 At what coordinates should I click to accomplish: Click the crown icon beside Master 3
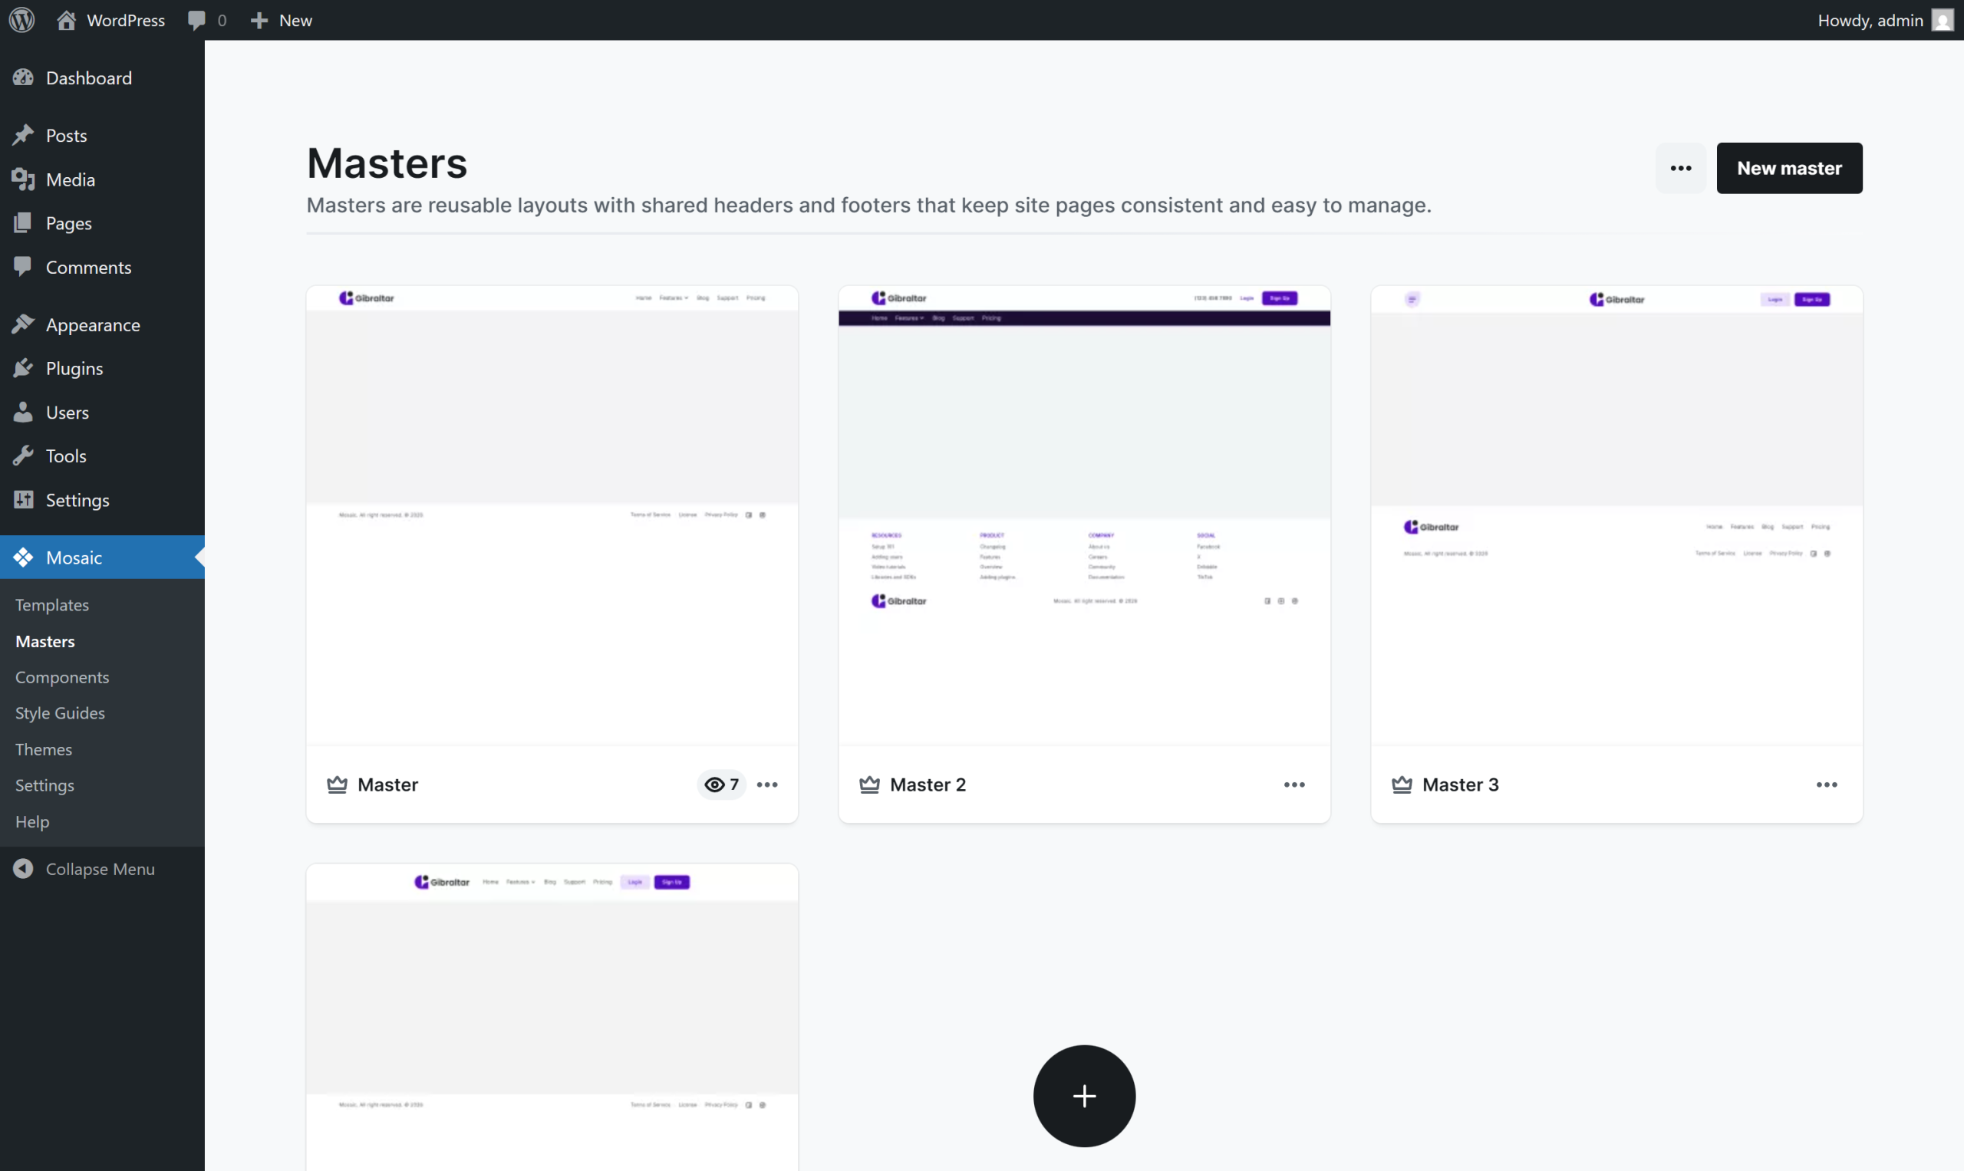(1402, 785)
